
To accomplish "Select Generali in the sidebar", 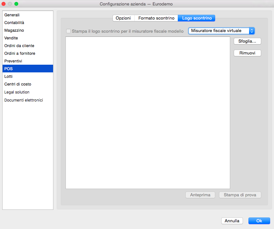I will click(12, 15).
